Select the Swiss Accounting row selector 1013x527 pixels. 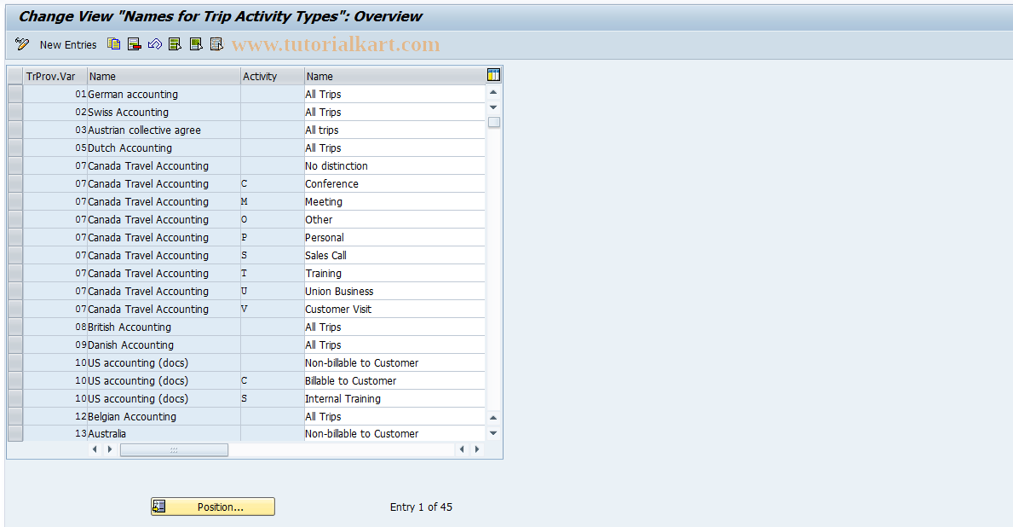pos(15,112)
